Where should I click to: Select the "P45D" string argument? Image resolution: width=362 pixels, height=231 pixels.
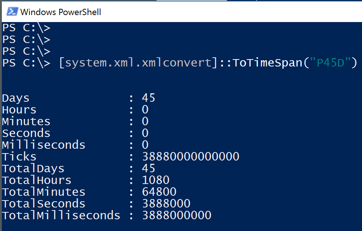pos(330,62)
